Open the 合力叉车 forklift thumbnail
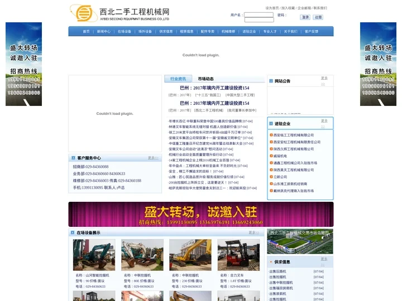 point(238,255)
